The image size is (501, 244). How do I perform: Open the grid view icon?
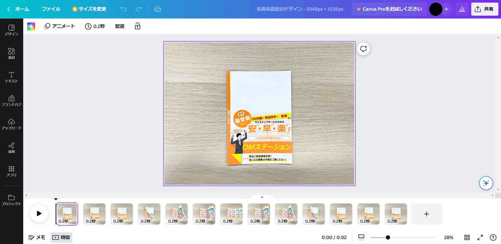click(x=467, y=237)
